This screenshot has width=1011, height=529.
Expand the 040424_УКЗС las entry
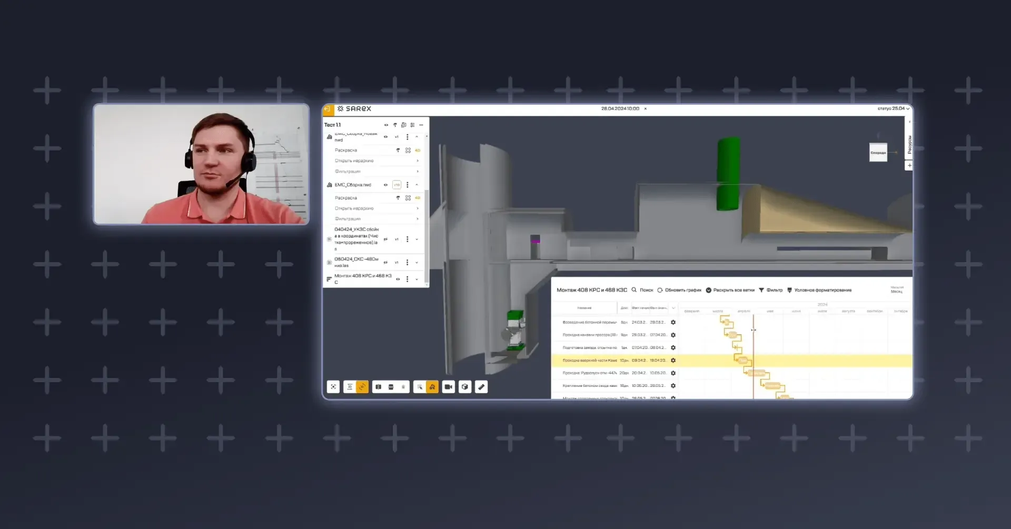point(417,239)
